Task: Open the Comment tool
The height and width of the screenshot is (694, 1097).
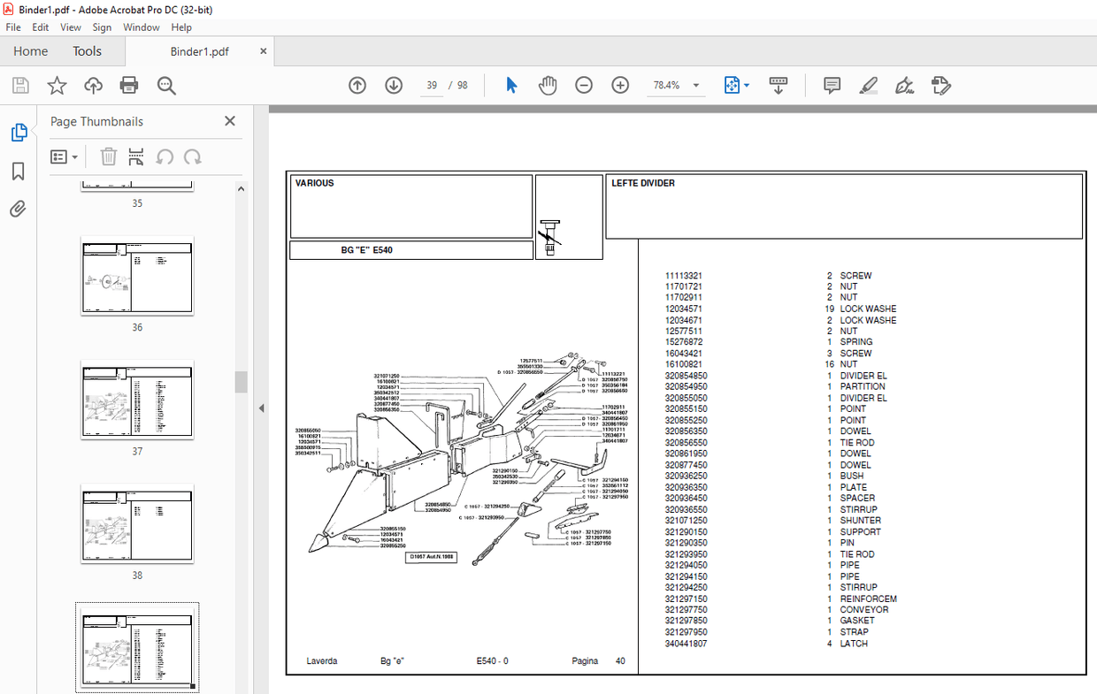Action: (x=832, y=85)
